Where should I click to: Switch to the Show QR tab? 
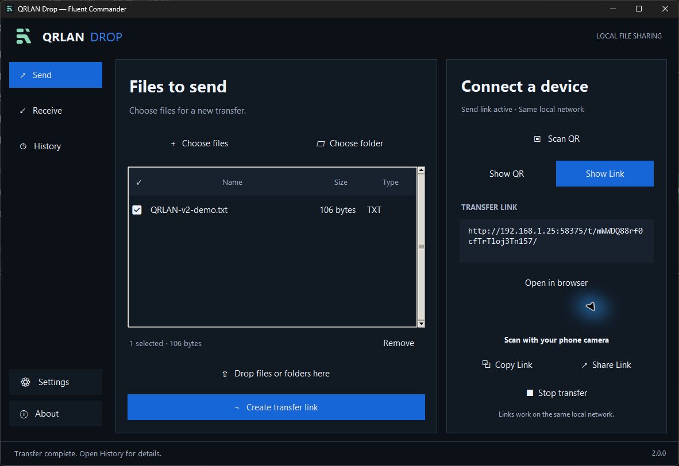pos(506,173)
